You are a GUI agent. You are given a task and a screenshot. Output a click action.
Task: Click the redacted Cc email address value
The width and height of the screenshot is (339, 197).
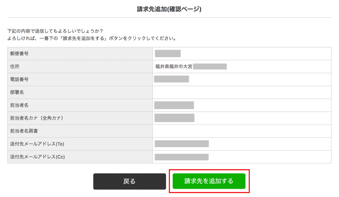pyautogui.click(x=182, y=157)
